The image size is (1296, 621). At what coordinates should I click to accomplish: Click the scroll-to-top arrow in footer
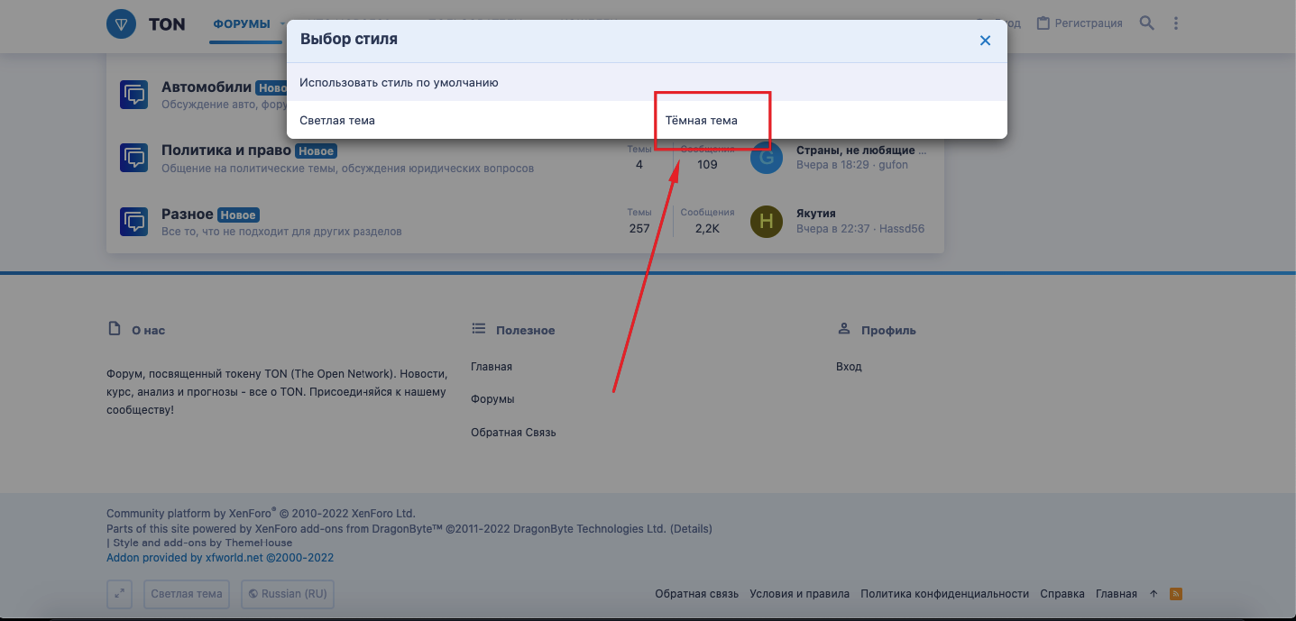1154,594
